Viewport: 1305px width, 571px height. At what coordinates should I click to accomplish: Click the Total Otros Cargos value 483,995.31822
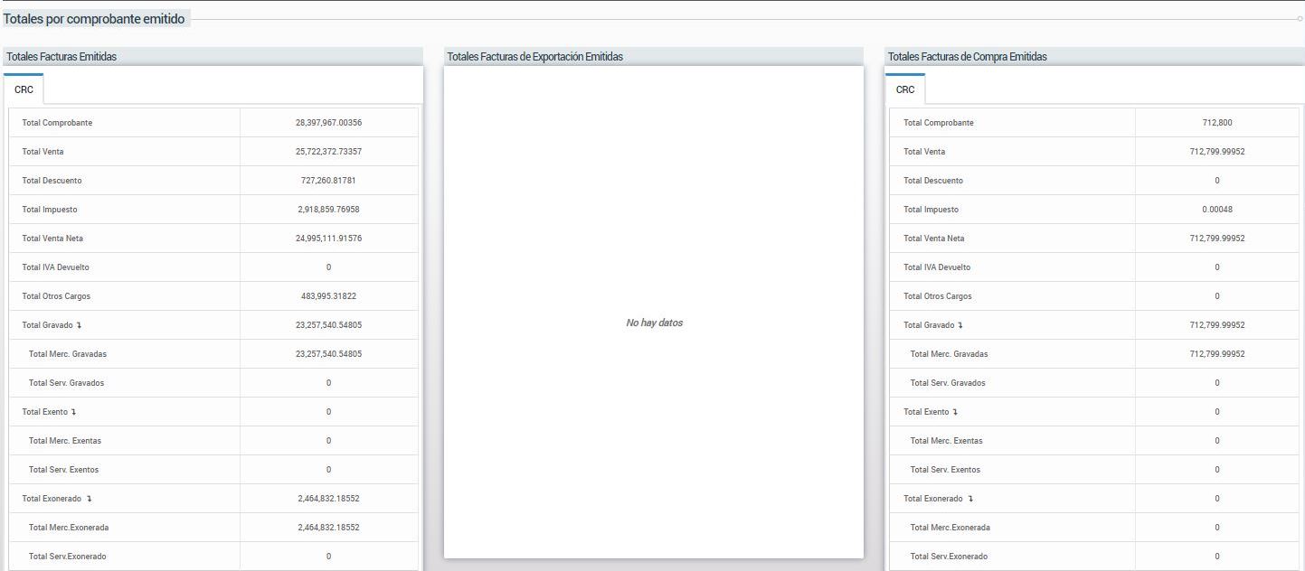pos(329,296)
